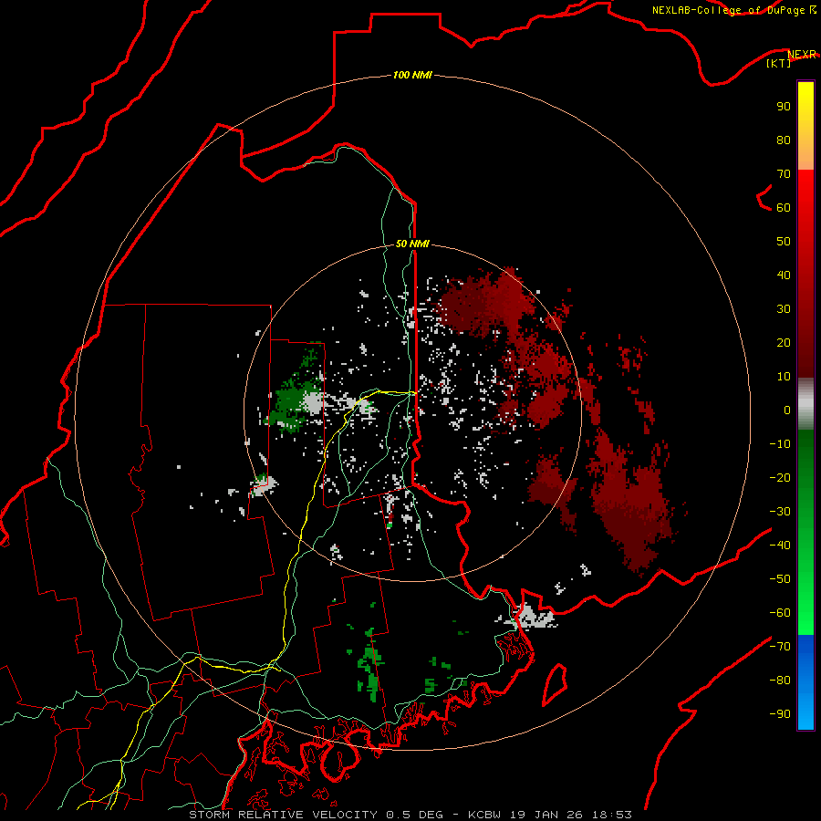This screenshot has width=821, height=821.
Task: Click the [KT] units label
Action: [779, 63]
